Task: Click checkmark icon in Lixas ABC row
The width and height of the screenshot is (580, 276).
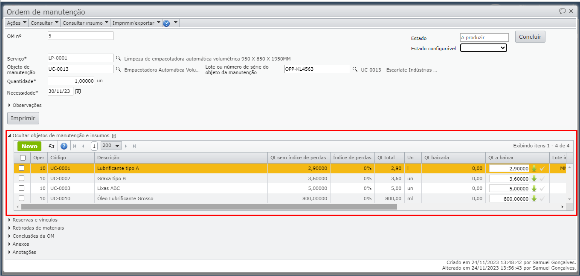Action: (x=542, y=188)
